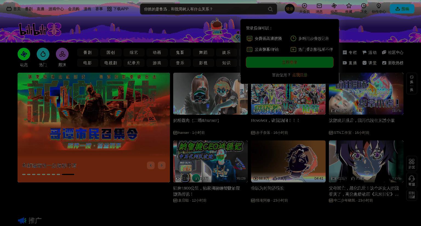Image resolution: width=421 pixels, height=226 pixels.
Task: Open 社区中心 community center
Action: pyautogui.click(x=393, y=52)
